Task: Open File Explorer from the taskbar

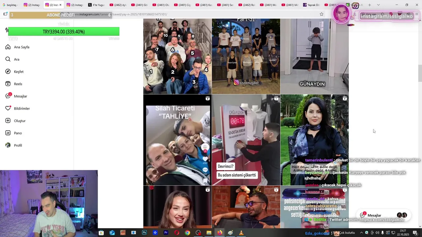Action: (x=209, y=233)
